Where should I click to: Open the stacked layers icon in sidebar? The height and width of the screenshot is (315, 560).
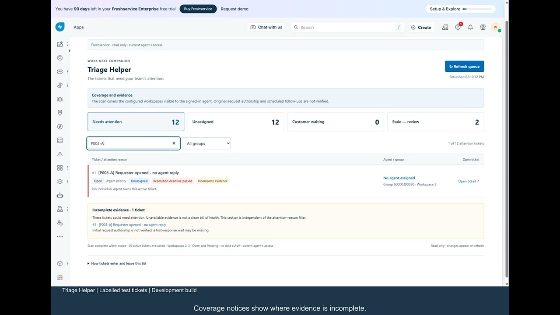coord(60,182)
